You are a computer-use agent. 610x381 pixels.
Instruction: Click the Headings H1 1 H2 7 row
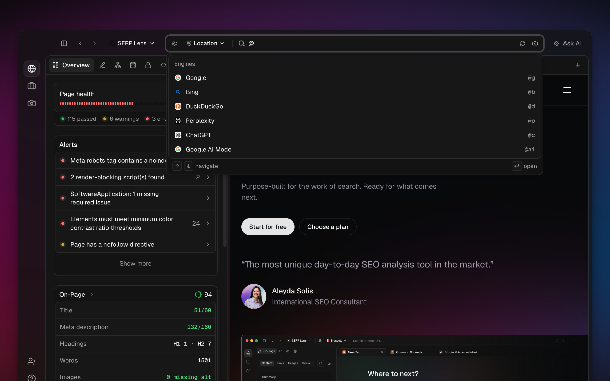pos(135,344)
